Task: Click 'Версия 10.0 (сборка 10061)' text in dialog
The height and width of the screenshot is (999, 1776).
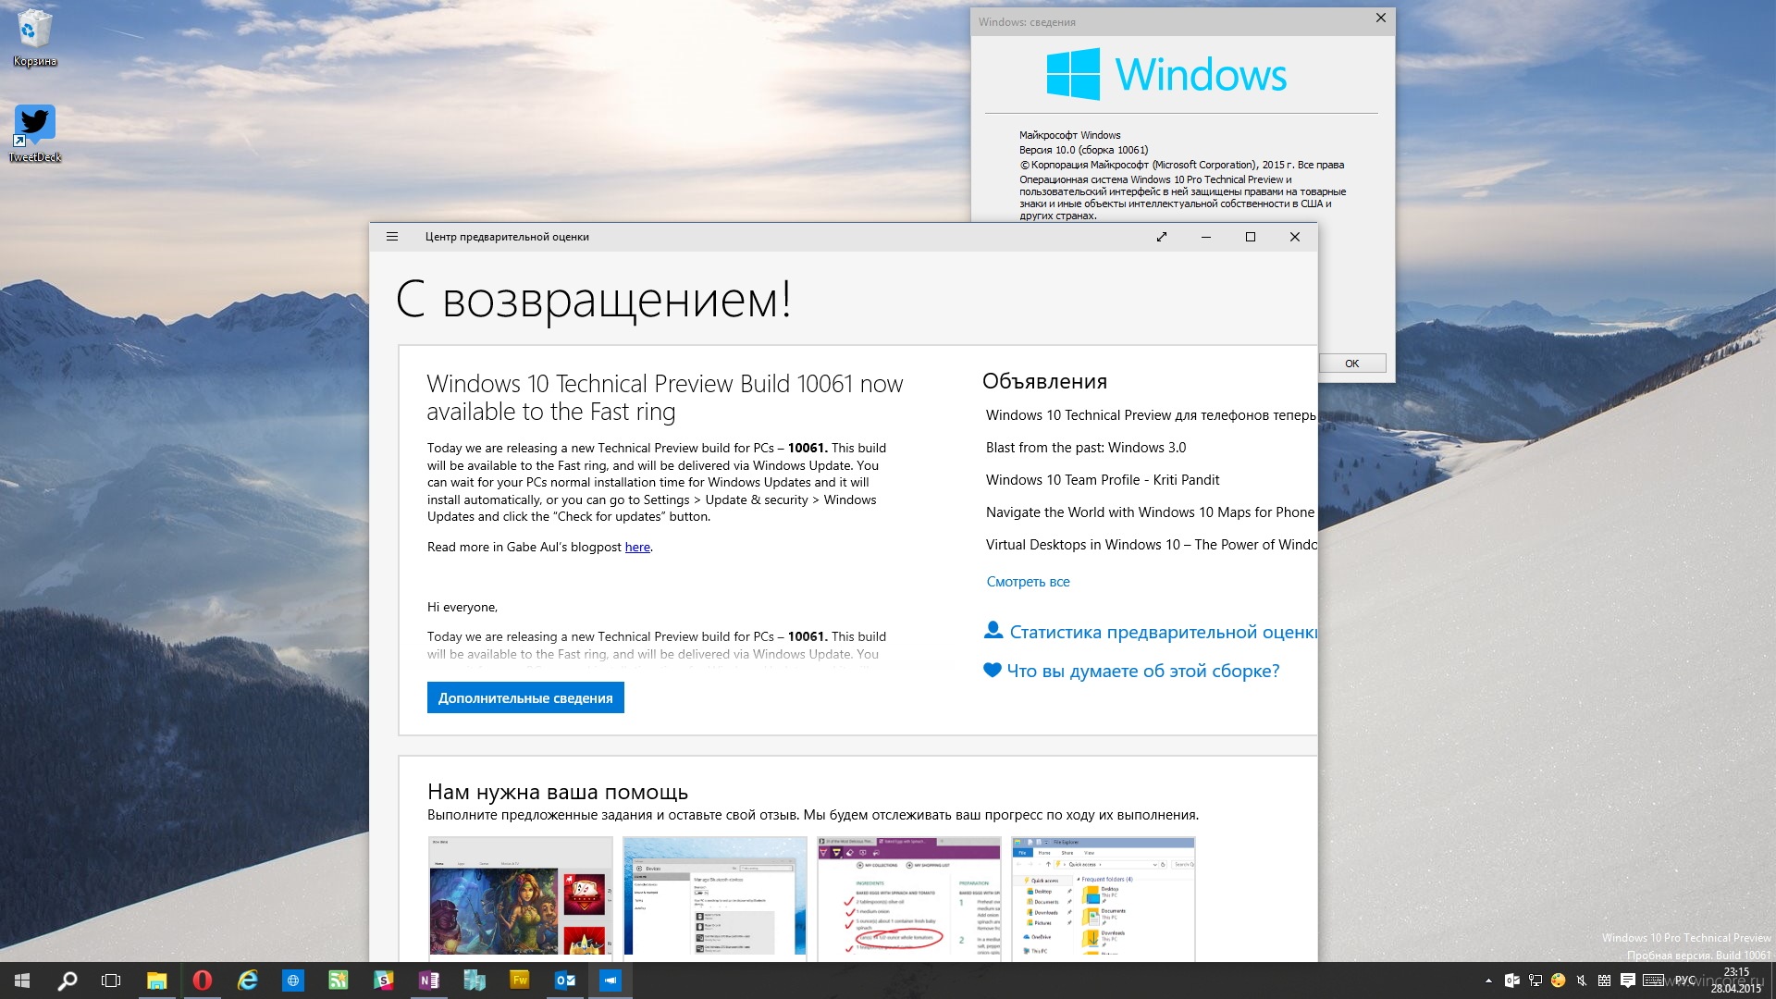Action: point(1083,150)
